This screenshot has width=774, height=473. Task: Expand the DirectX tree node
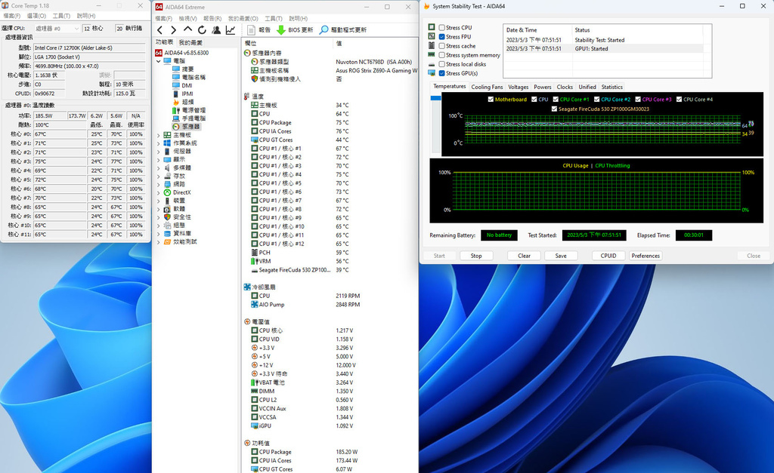[x=159, y=192]
